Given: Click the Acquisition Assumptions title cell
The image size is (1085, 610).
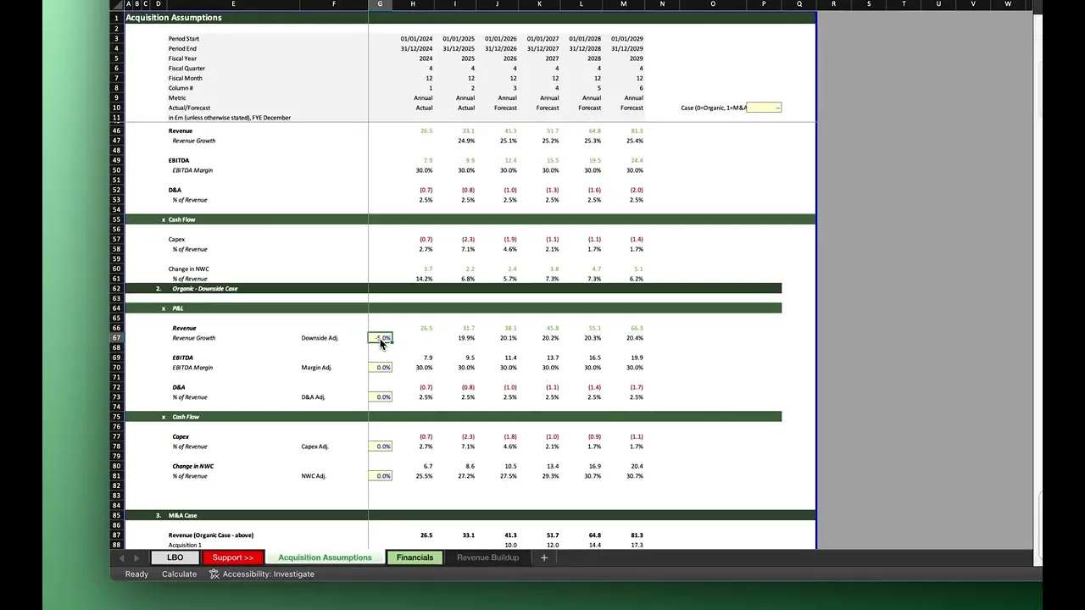Looking at the screenshot, I should pyautogui.click(x=174, y=17).
